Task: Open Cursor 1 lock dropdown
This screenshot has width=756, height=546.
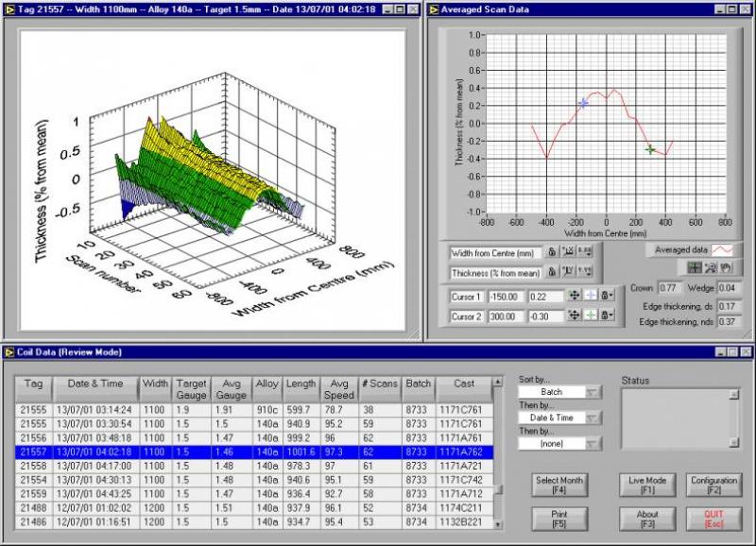Action: tap(607, 296)
